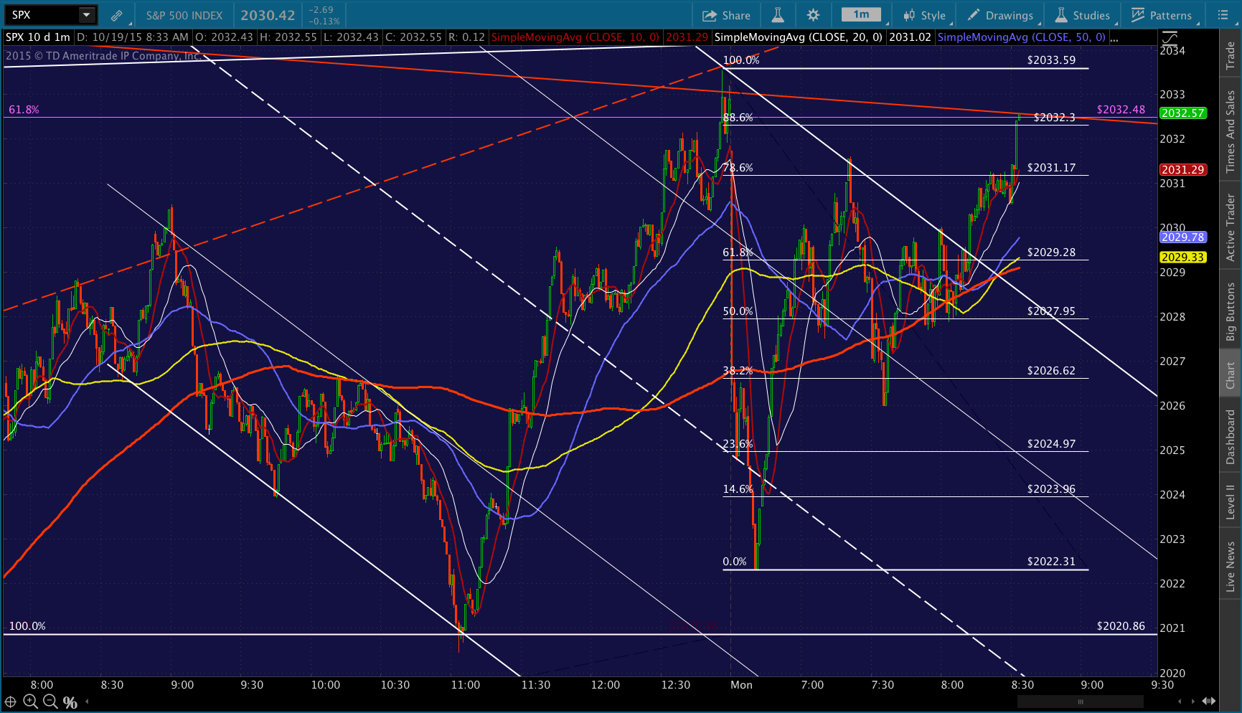The image size is (1242, 713).
Task: Click the Share button
Action: point(726,15)
